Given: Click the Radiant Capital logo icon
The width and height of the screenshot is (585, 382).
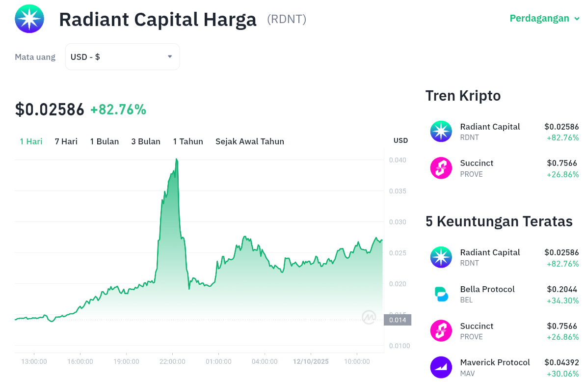Looking at the screenshot, I should [x=29, y=19].
